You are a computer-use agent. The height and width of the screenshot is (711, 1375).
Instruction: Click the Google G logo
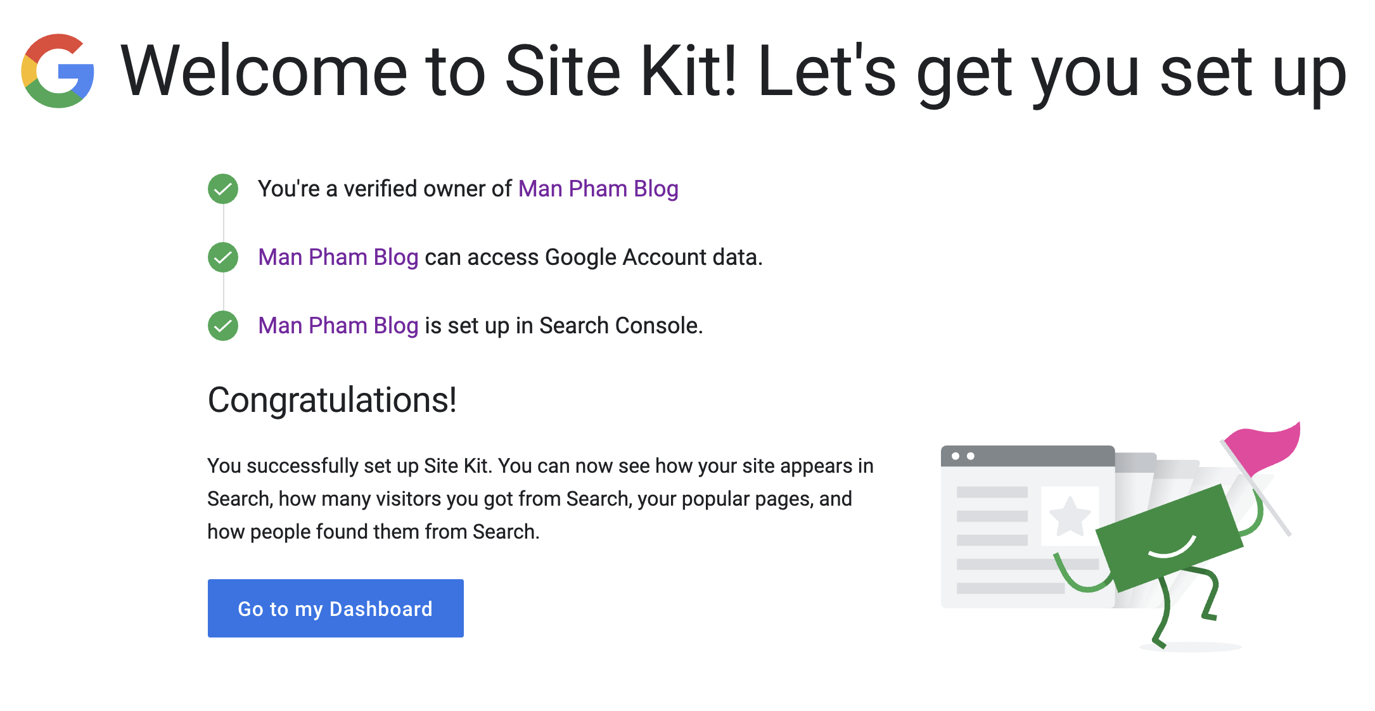(58, 71)
